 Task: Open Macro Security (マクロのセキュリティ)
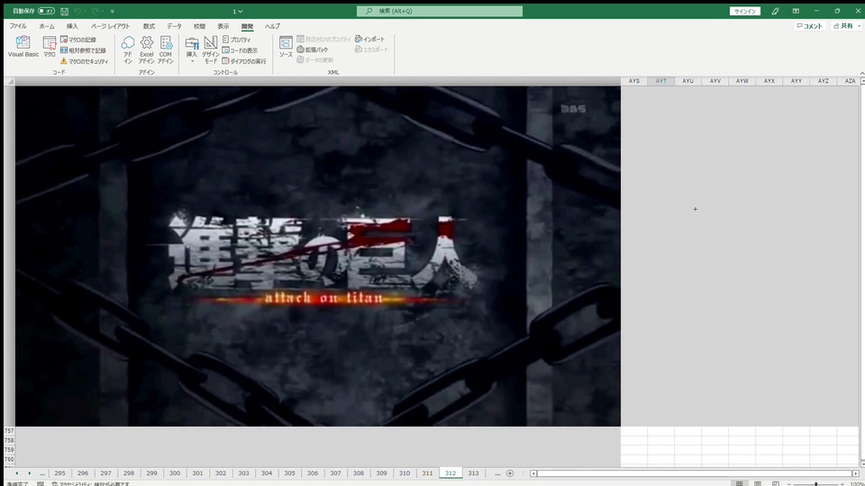point(85,61)
